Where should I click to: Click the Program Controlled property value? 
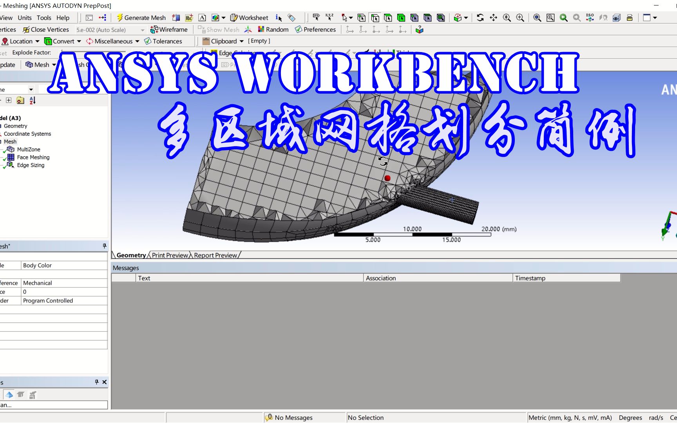tap(64, 300)
